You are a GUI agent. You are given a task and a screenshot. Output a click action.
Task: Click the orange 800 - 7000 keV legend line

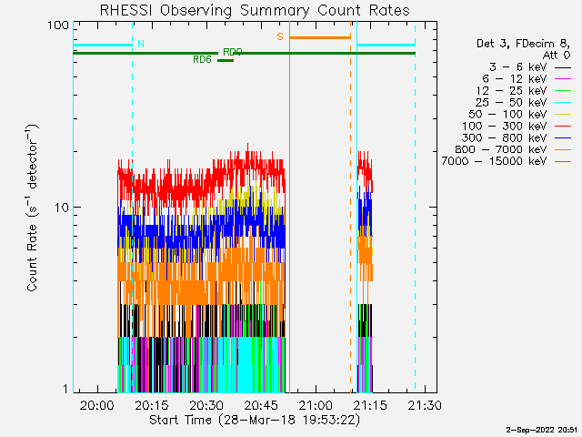coord(563,149)
